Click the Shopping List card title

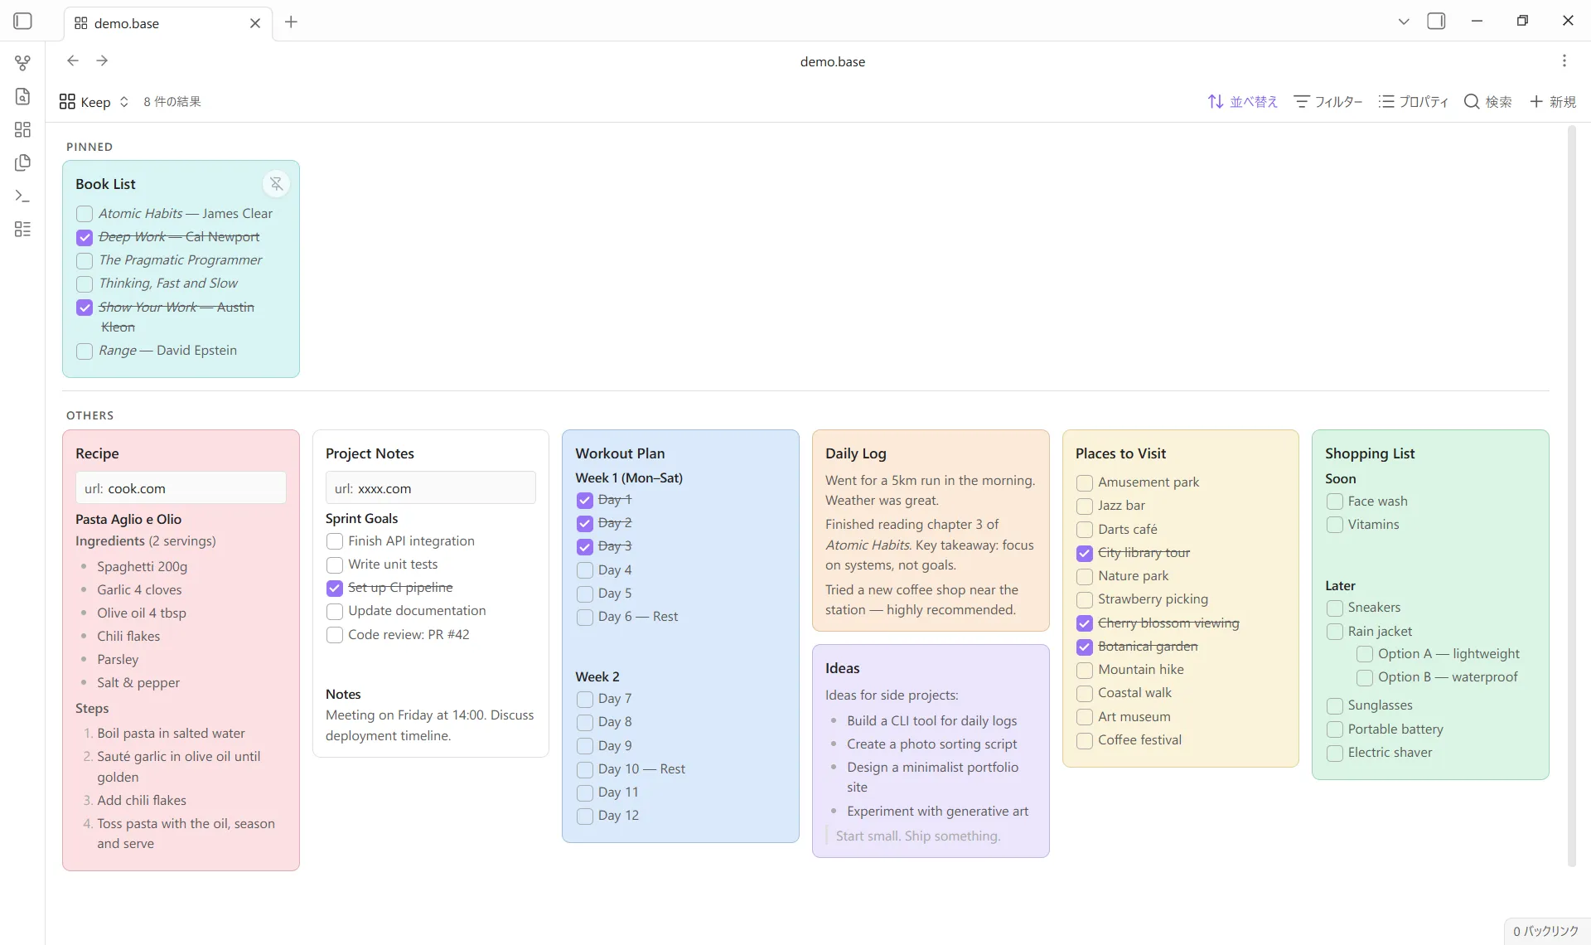click(1370, 453)
